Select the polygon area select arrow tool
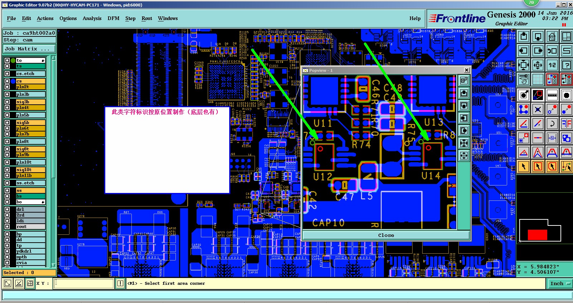Screen dimensions: 573x303 [x=552, y=167]
